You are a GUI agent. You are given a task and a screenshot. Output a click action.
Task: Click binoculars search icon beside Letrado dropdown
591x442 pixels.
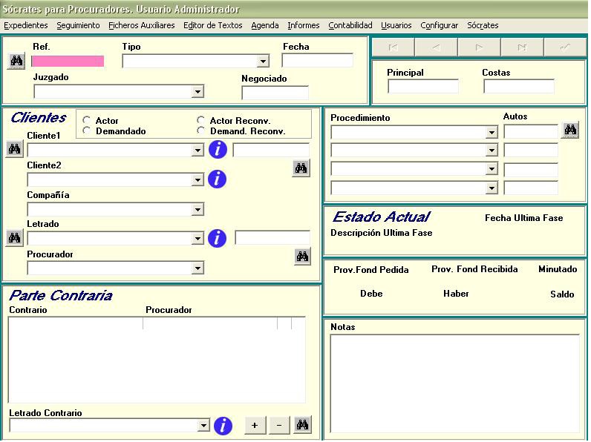click(x=14, y=238)
